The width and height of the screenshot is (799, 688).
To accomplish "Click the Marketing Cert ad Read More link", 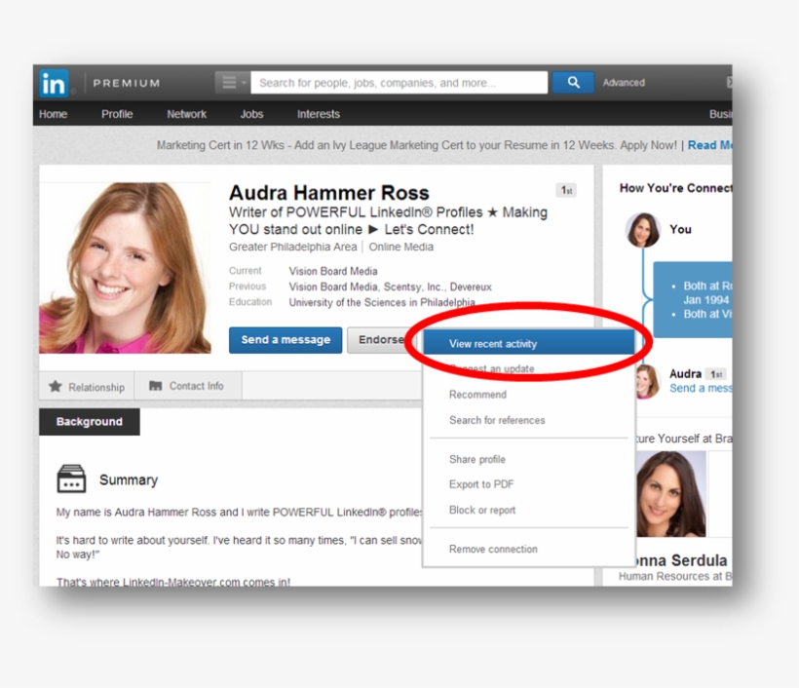I will point(709,145).
